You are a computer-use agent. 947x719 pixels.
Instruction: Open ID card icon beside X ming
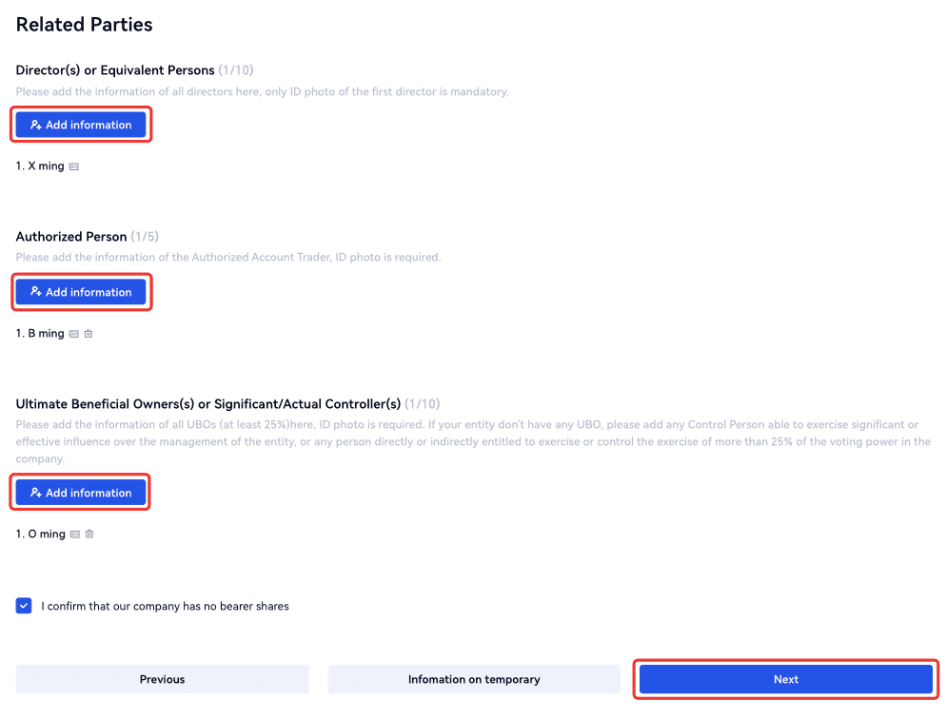pyautogui.click(x=74, y=166)
